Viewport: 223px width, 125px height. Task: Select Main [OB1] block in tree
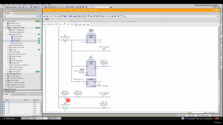17,39
